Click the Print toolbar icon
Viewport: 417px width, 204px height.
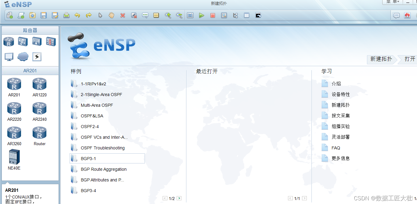pos(66,15)
